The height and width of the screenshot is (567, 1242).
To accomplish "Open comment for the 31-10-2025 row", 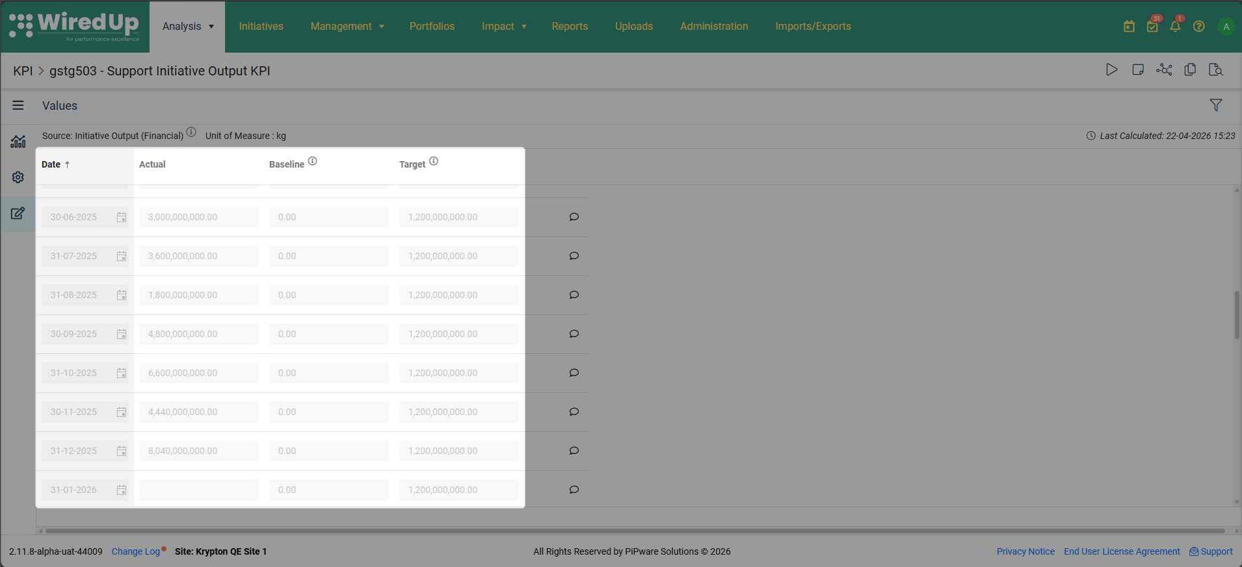I will click(x=574, y=373).
